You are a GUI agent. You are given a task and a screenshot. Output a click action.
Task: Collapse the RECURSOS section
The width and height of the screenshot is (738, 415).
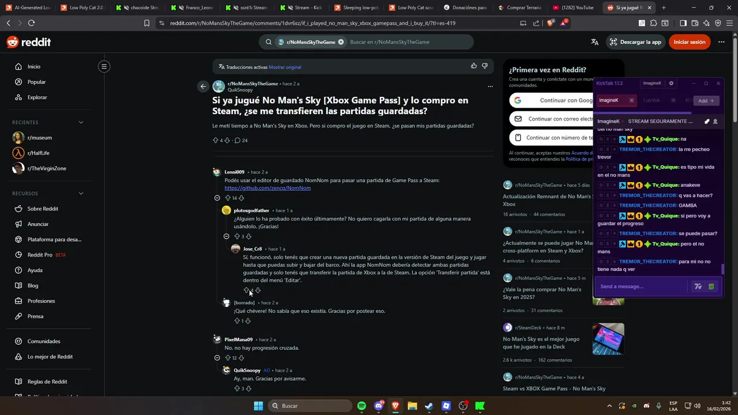(x=81, y=193)
